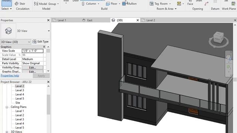The image size is (237, 133).
Task: Open the Properties help link
Action: click(x=10, y=75)
